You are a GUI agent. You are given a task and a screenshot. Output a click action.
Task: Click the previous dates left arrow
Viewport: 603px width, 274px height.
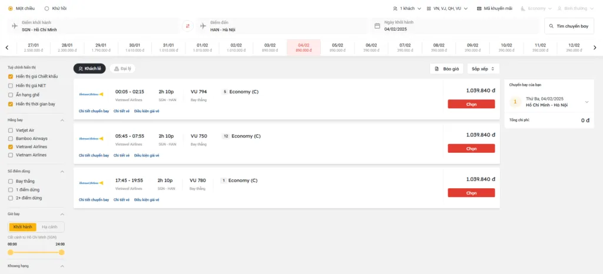pyautogui.click(x=6, y=48)
